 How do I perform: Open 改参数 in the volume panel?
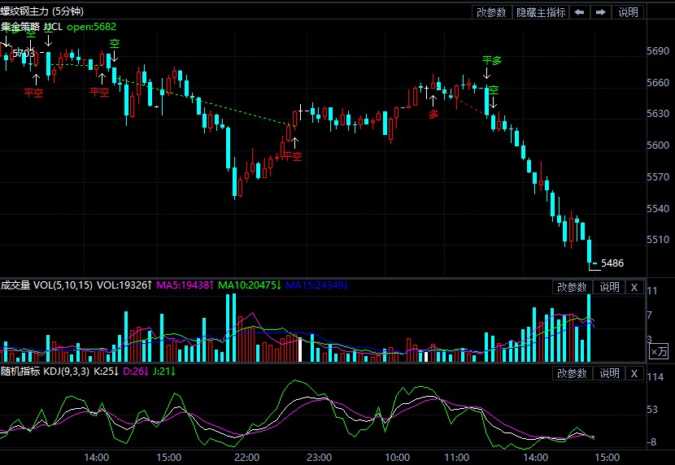[572, 287]
